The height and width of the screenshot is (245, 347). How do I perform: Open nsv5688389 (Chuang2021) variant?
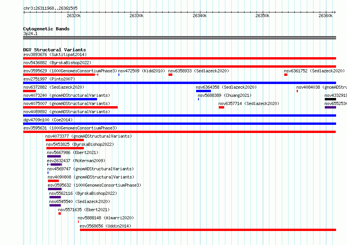pyautogui.click(x=225, y=95)
